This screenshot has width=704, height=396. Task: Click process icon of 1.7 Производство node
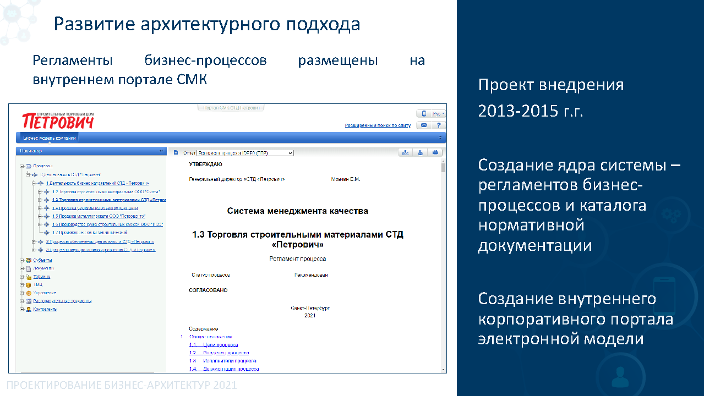point(47,233)
